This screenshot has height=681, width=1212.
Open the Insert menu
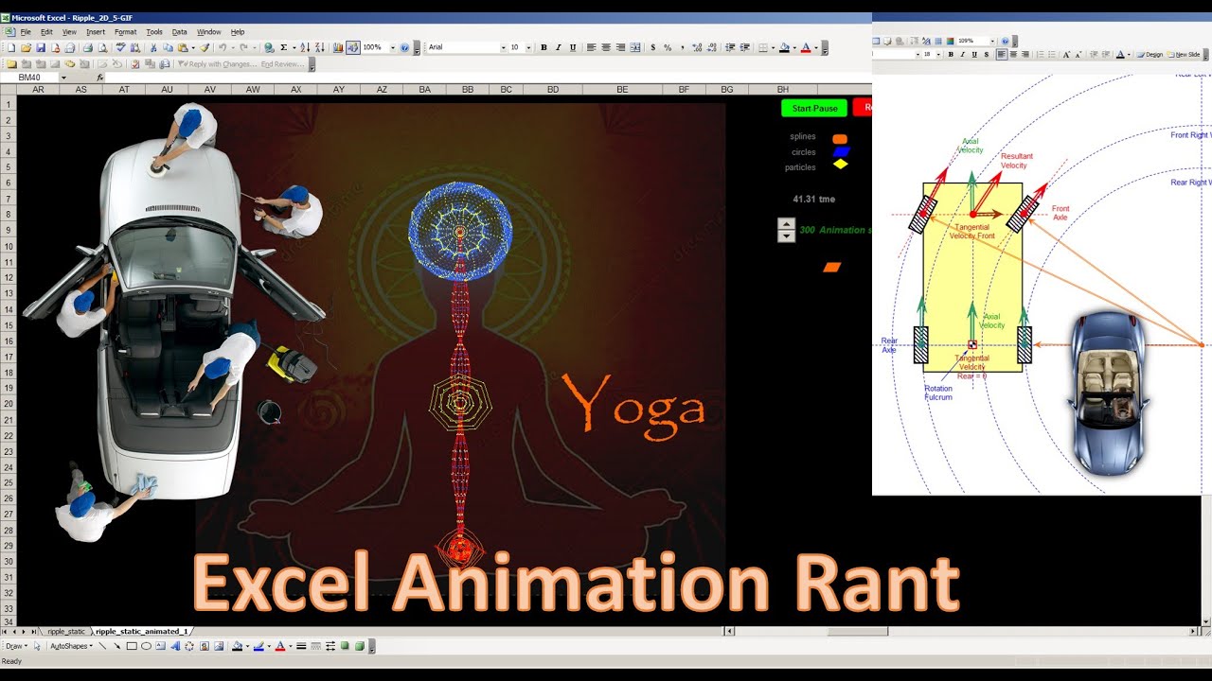click(x=96, y=32)
